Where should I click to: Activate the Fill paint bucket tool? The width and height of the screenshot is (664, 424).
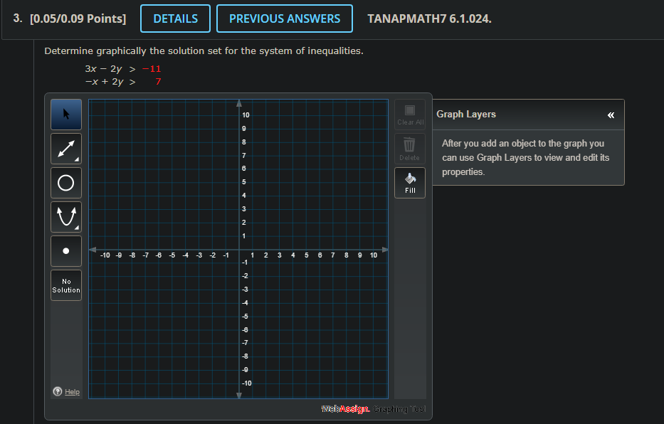tap(410, 183)
